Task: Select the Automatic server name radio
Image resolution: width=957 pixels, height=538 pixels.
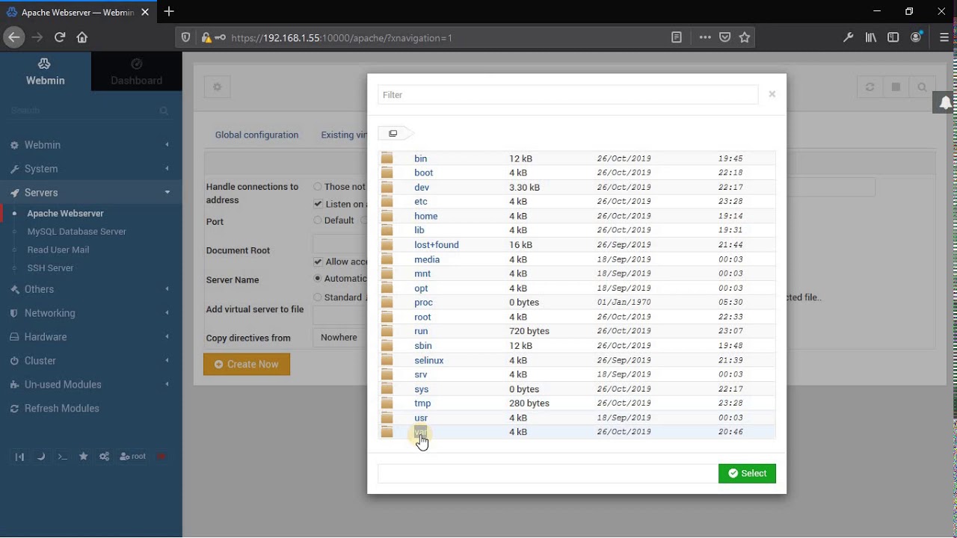Action: (x=318, y=278)
